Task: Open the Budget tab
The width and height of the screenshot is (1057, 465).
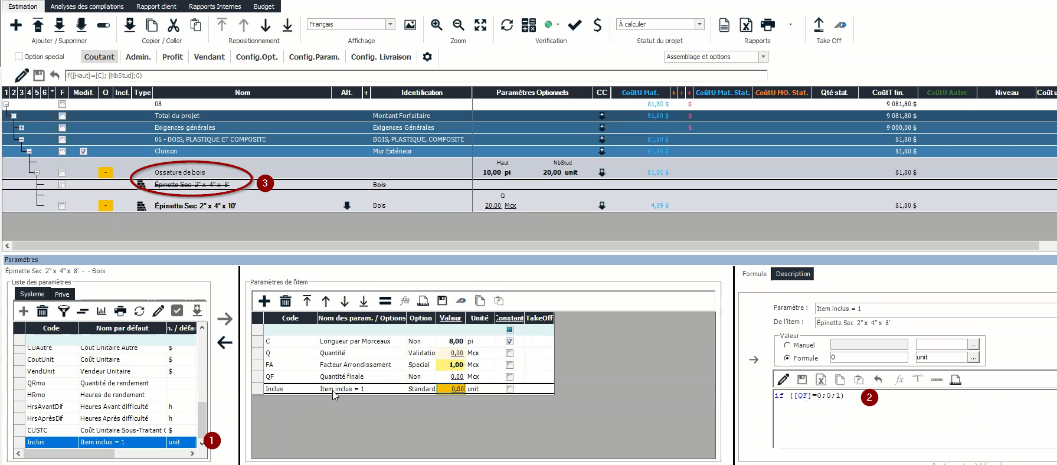Action: point(264,6)
